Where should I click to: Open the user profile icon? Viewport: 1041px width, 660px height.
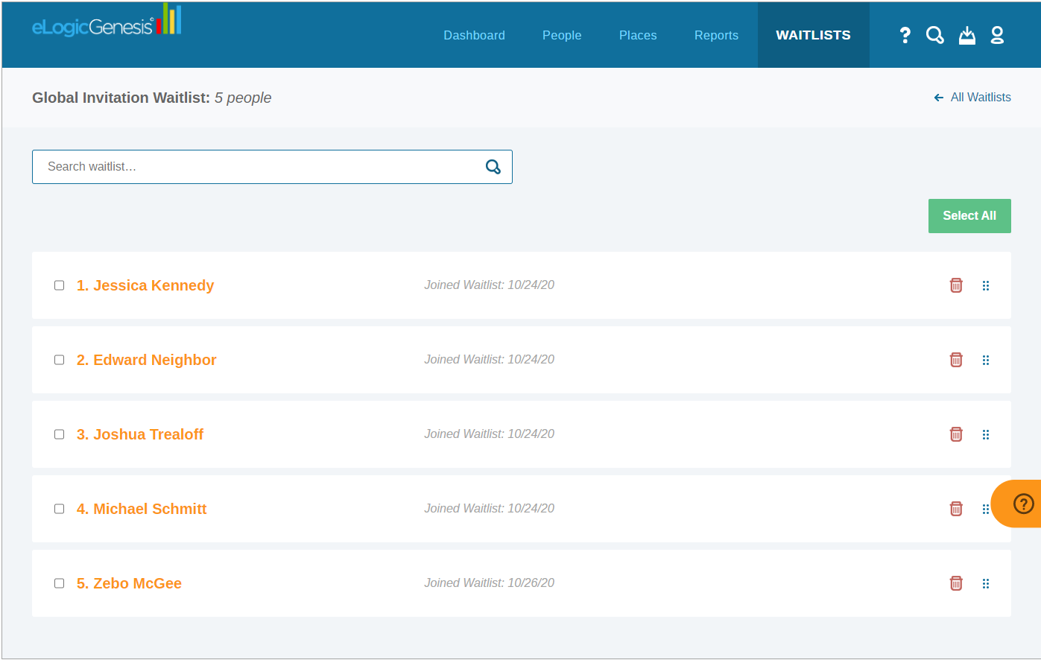point(997,35)
